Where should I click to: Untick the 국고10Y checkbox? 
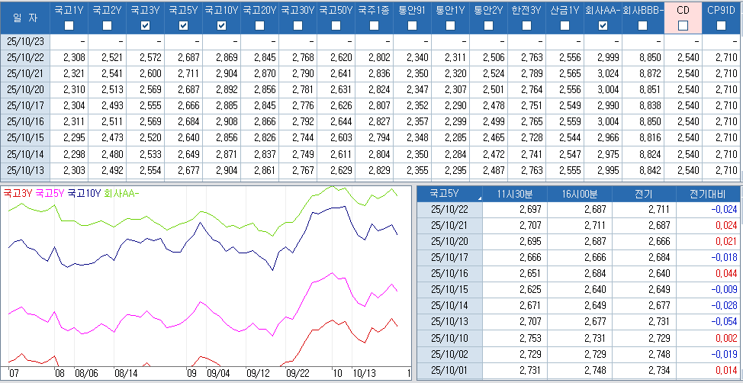(x=221, y=26)
